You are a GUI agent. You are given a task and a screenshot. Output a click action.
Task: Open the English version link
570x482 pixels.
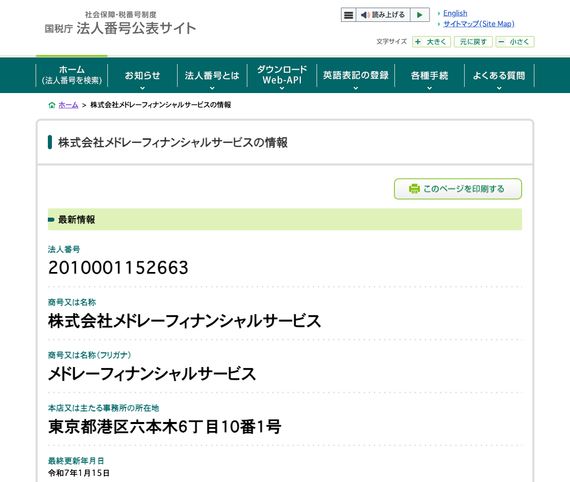coord(455,13)
